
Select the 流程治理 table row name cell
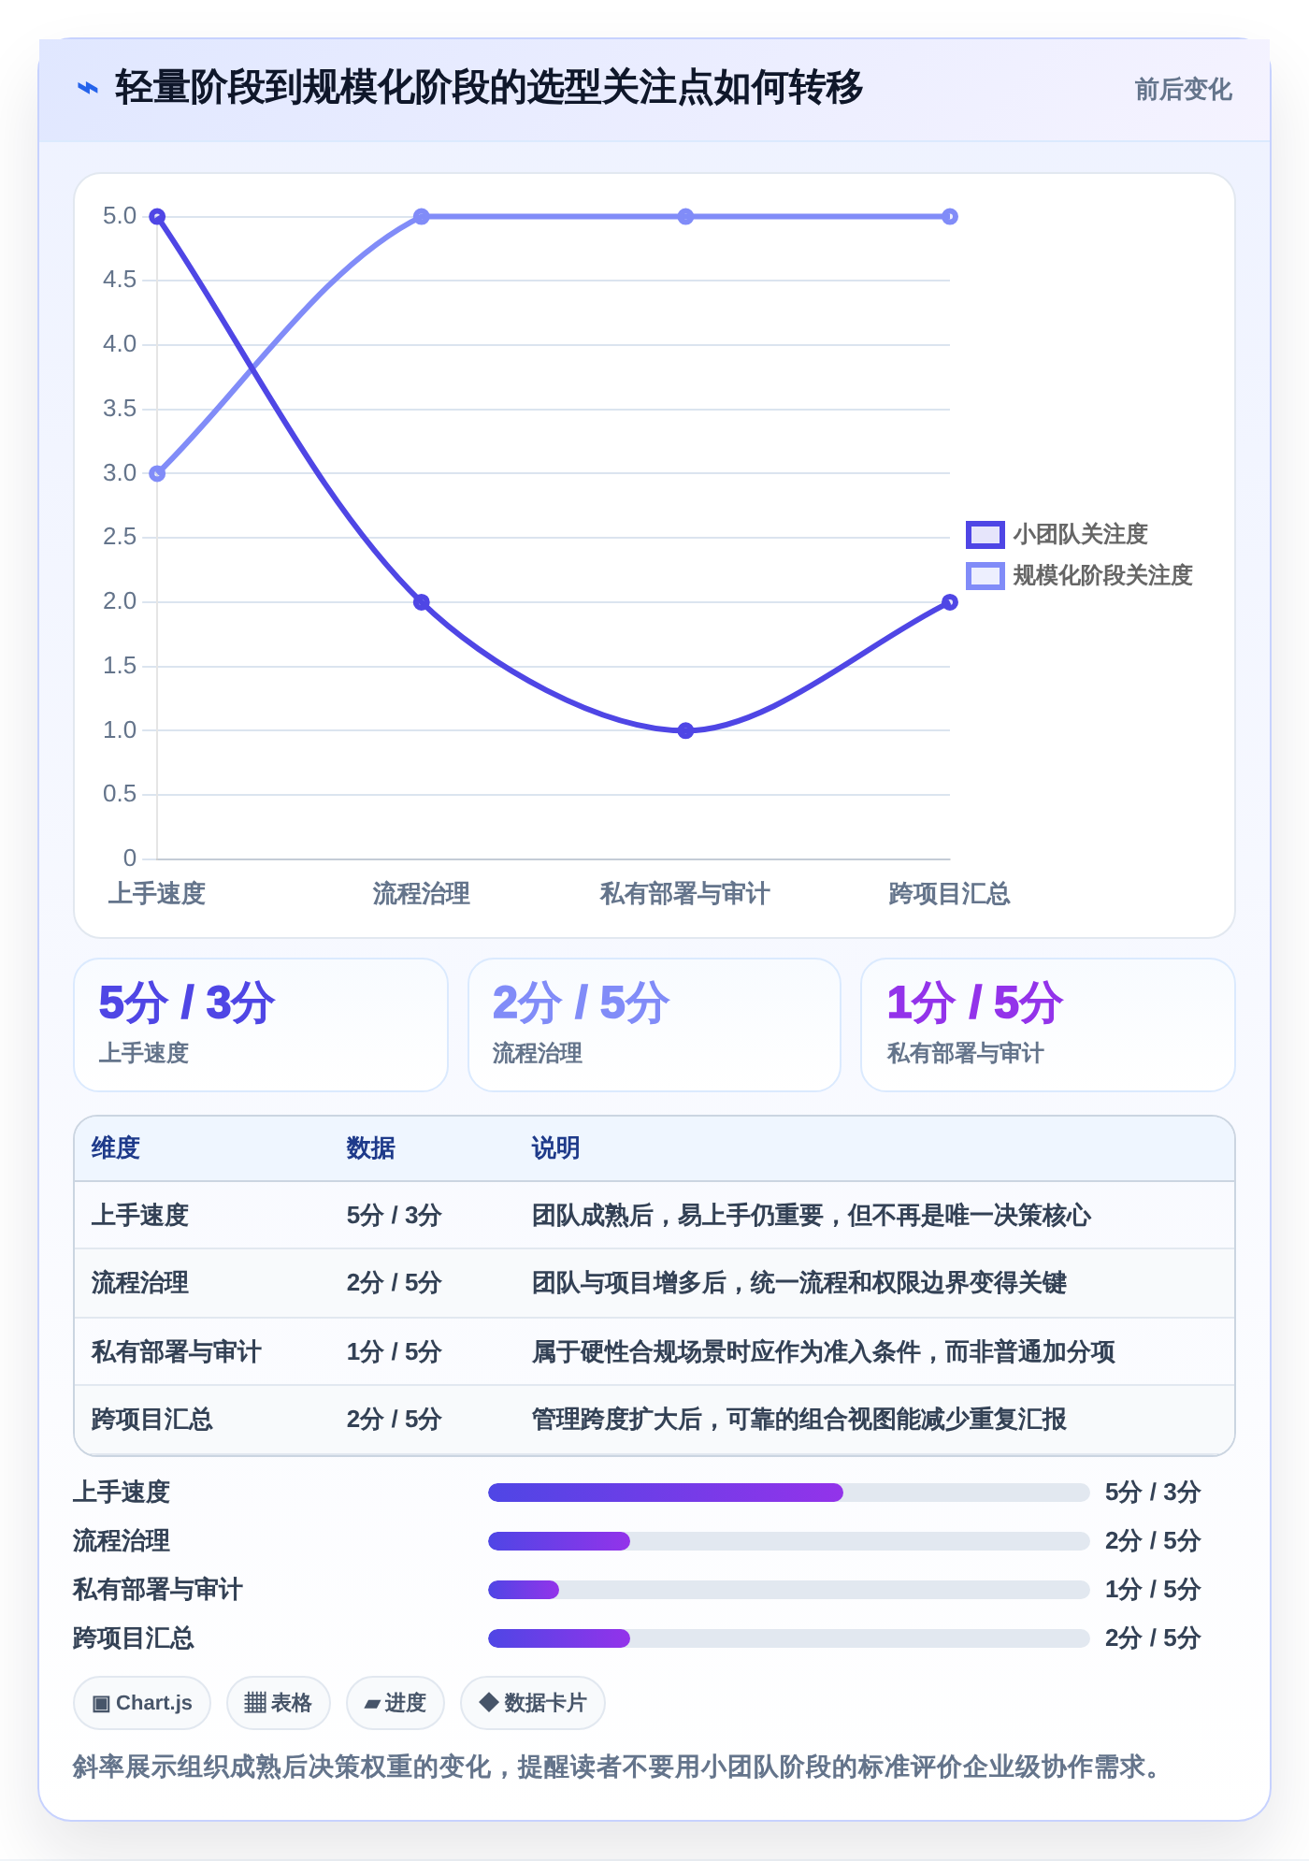point(140,1283)
